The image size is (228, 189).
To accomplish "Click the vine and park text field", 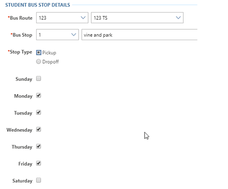I will pos(139,35).
